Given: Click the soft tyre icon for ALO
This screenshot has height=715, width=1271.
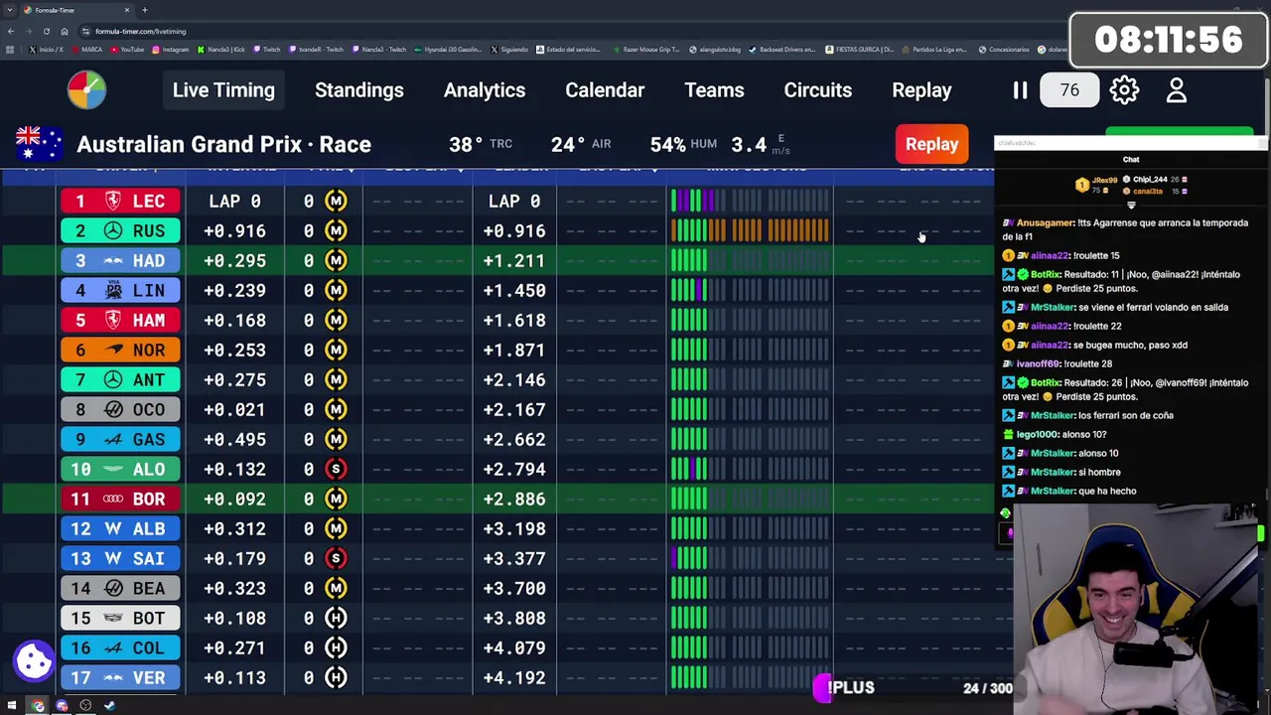Looking at the screenshot, I should (336, 470).
